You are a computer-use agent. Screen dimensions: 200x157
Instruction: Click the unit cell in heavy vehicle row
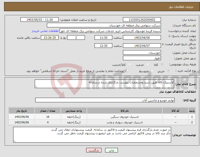[x=74, y=117]
